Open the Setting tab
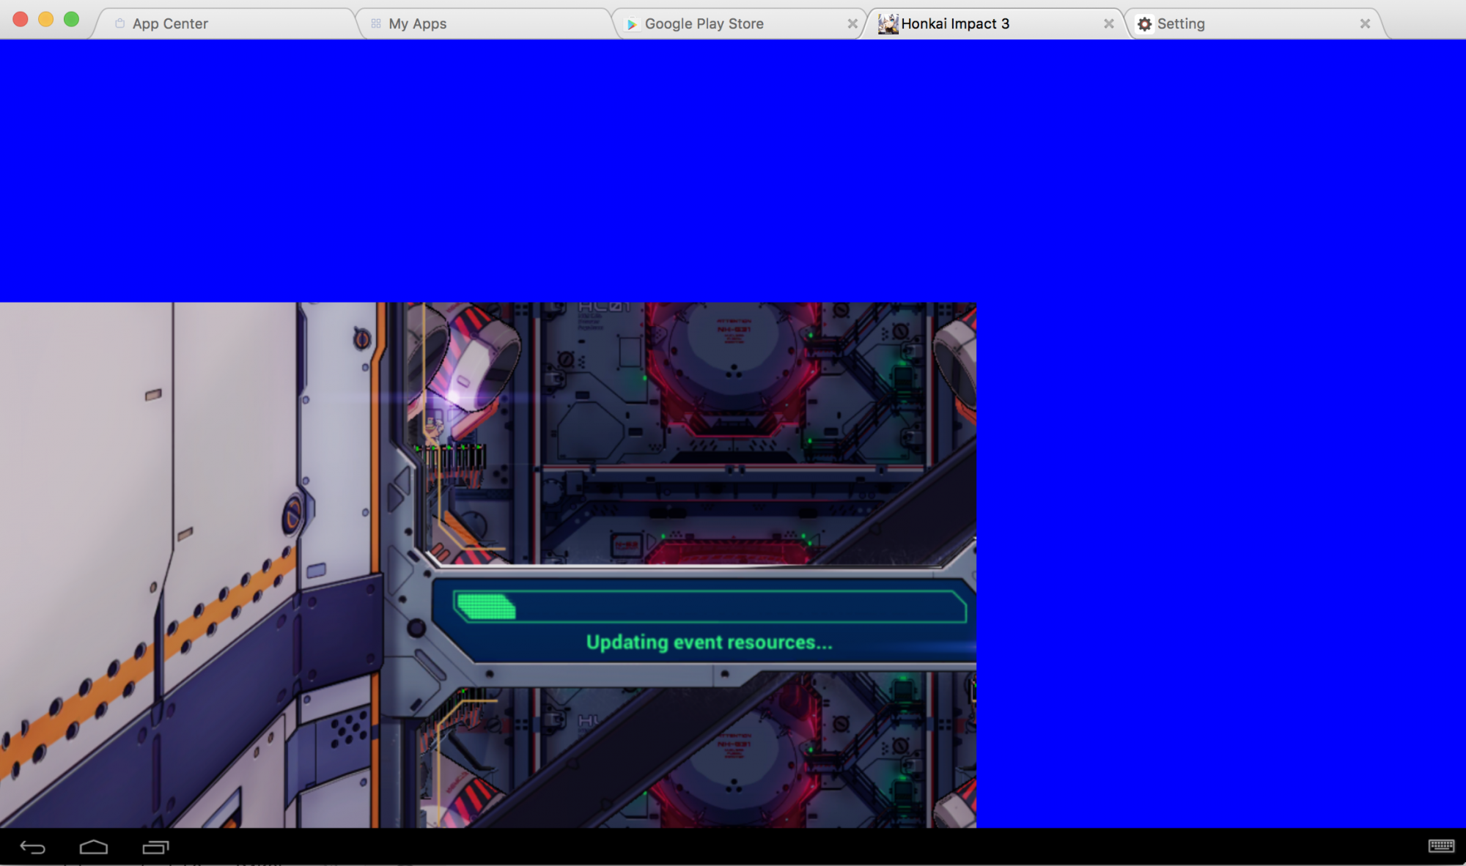This screenshot has width=1466, height=866. (1253, 23)
